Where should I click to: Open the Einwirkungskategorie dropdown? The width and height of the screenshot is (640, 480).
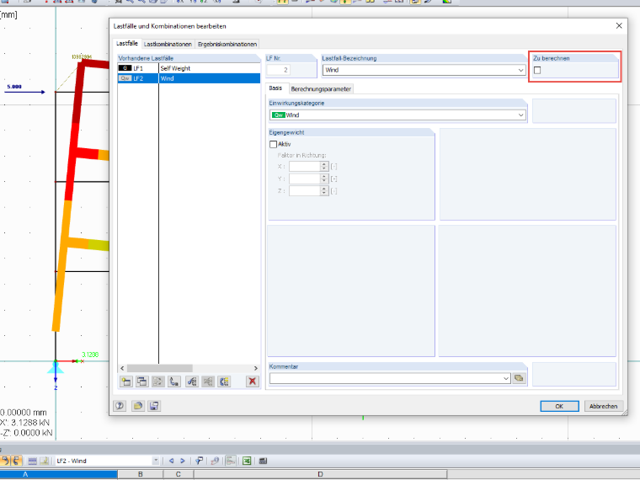(520, 115)
